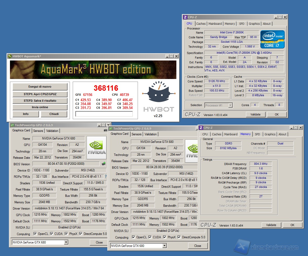Click 'STEP2: Salva il risultato' button
This screenshot has height=256, width=308.
[40, 101]
